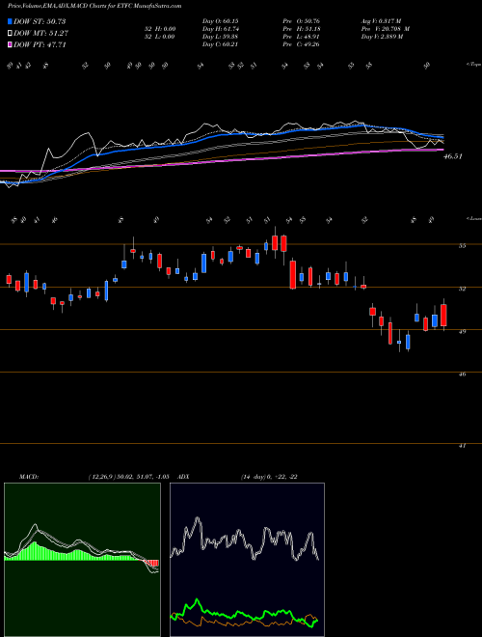The image size is (482, 637).
Task: Click the Pre H: 51.18 value
Action: coord(302,29)
